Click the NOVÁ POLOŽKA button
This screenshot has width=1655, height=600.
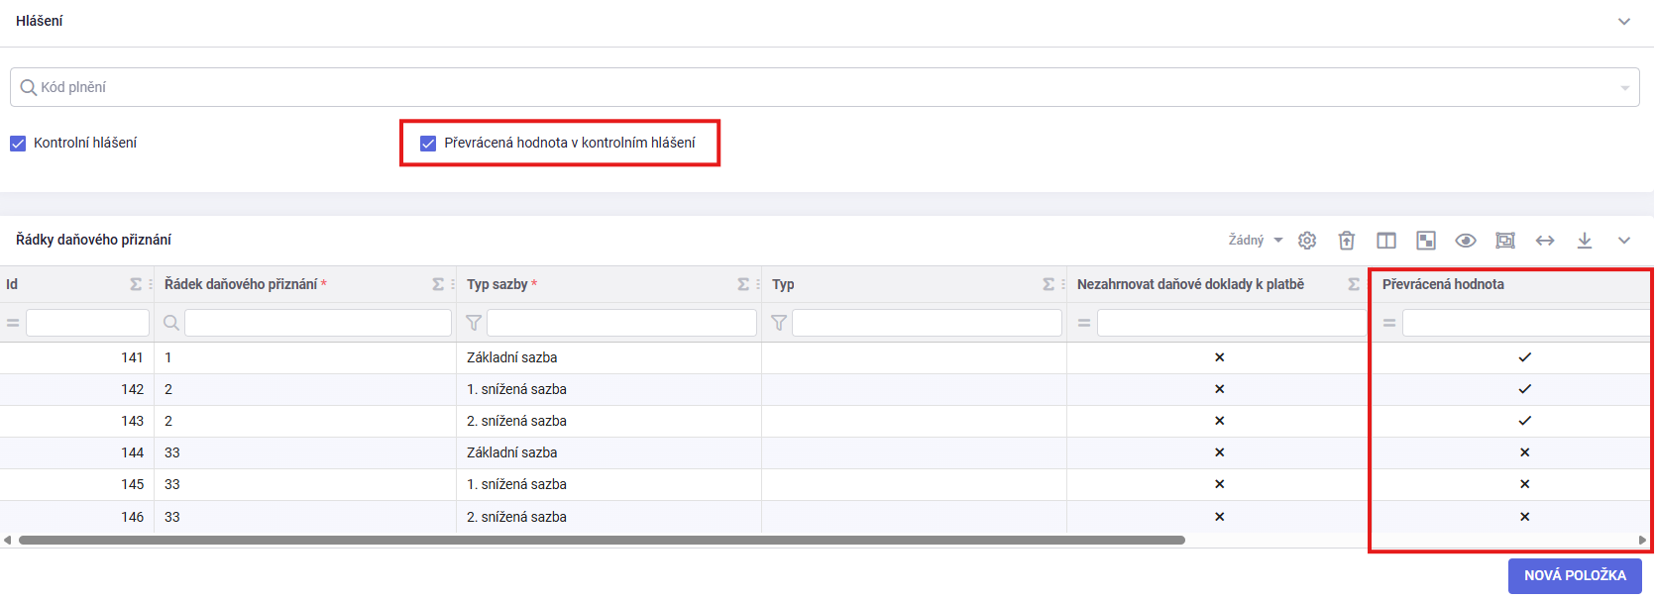tap(1575, 575)
